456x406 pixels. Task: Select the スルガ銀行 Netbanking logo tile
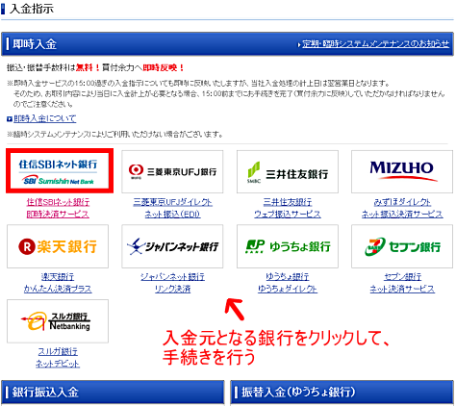58,321
